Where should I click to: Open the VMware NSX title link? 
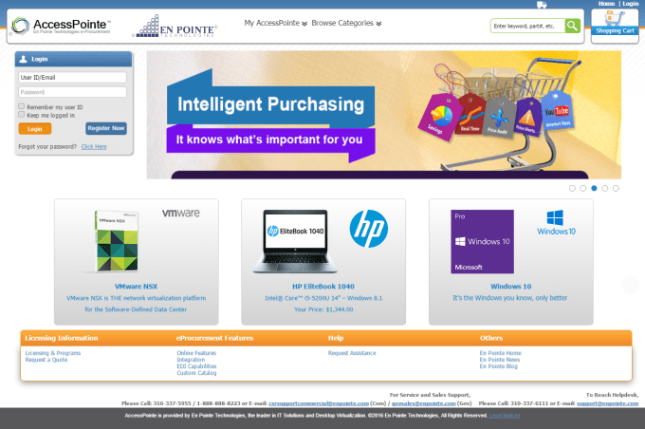(x=137, y=287)
